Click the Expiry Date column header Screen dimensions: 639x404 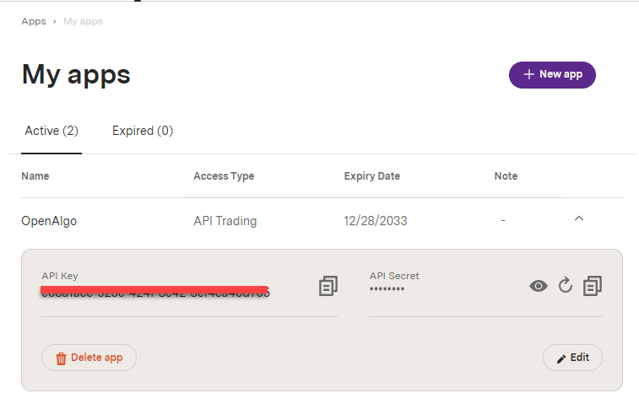371,176
